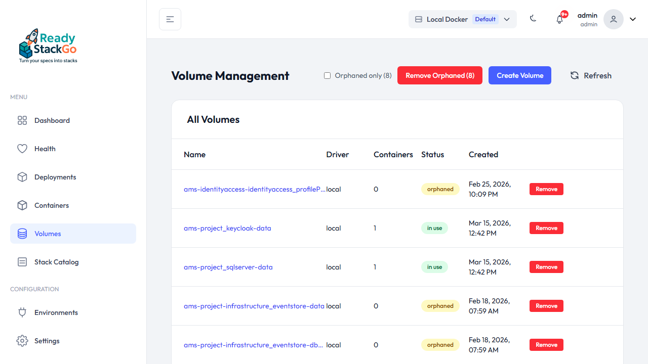Select the Dashboard grid icon
This screenshot has width=648, height=364.
[22, 120]
